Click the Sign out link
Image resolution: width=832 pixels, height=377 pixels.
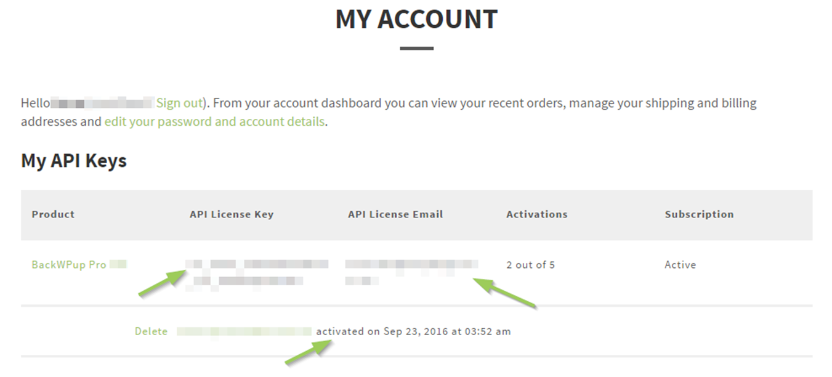click(x=179, y=103)
